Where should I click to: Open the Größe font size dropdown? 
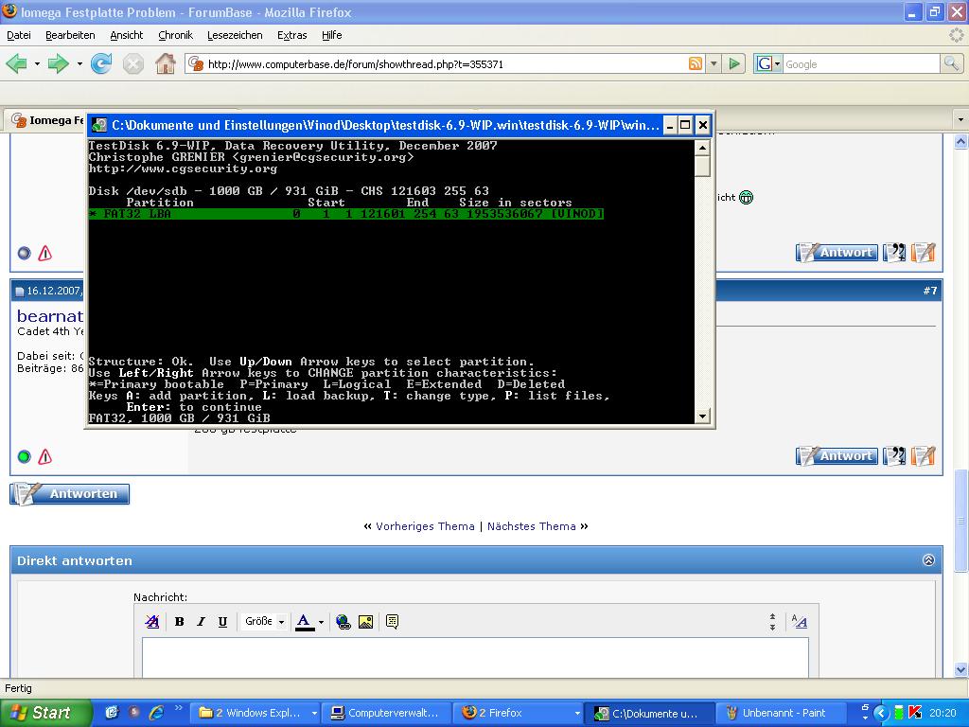point(265,622)
